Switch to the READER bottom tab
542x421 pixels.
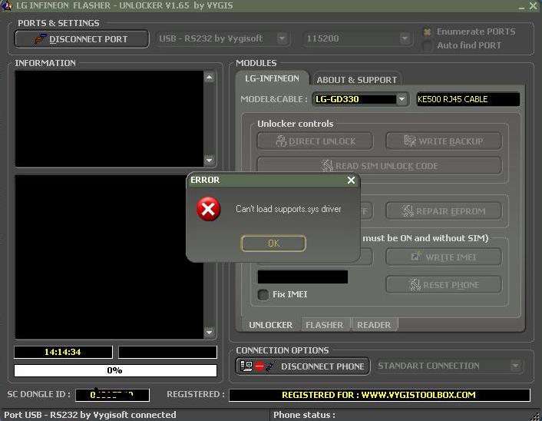pos(374,325)
